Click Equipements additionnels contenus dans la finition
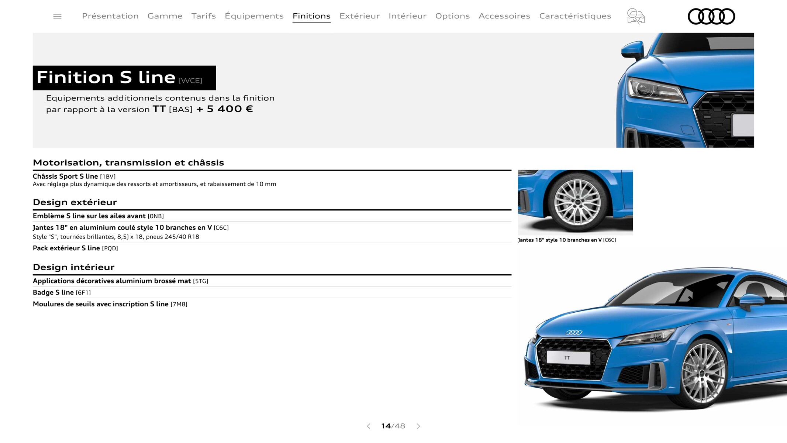This screenshot has height=443, width=787. pyautogui.click(x=160, y=98)
